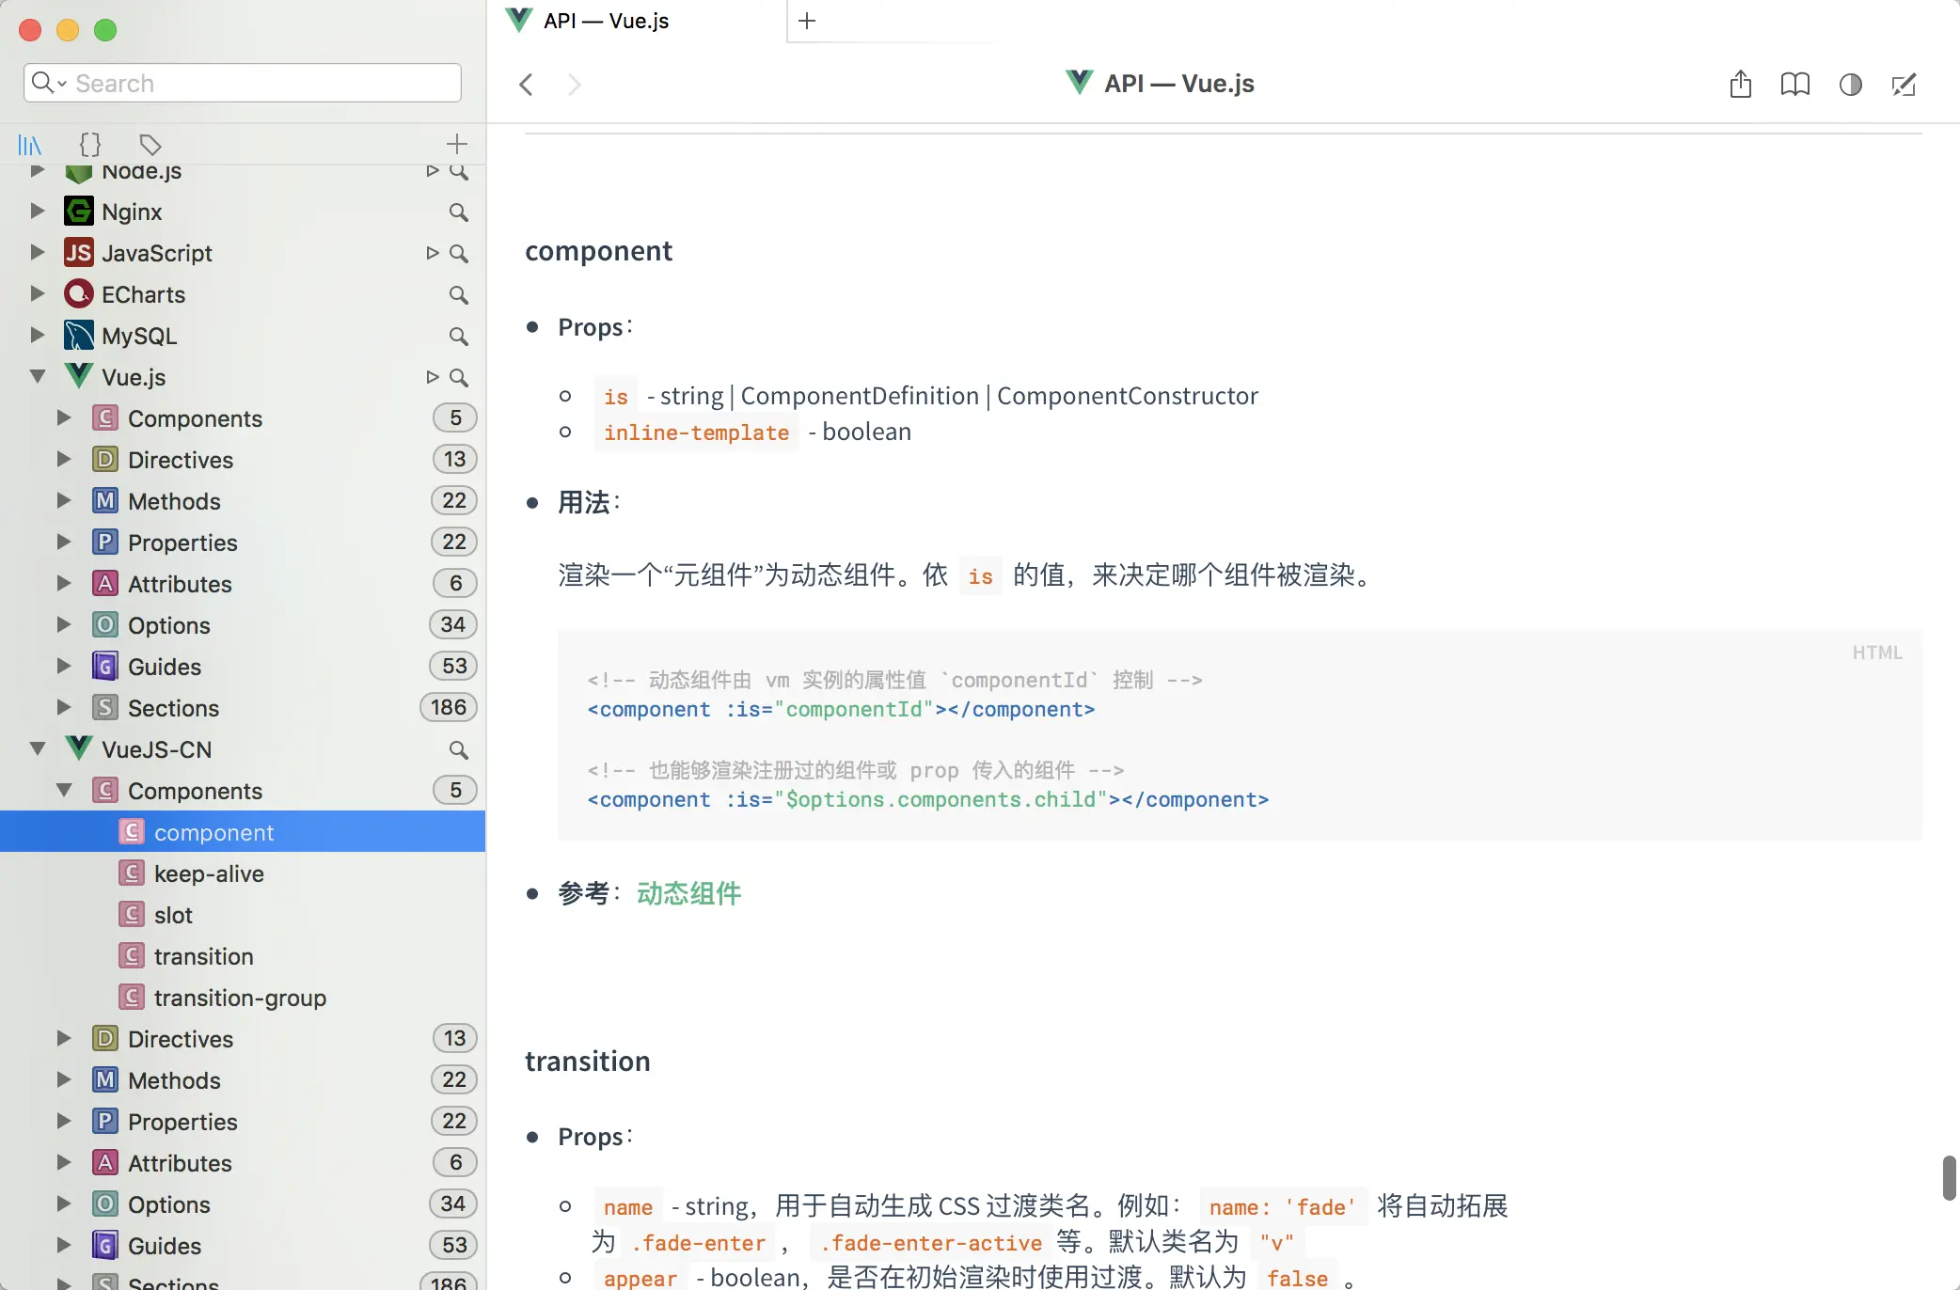Click inside the Search field

[263, 83]
